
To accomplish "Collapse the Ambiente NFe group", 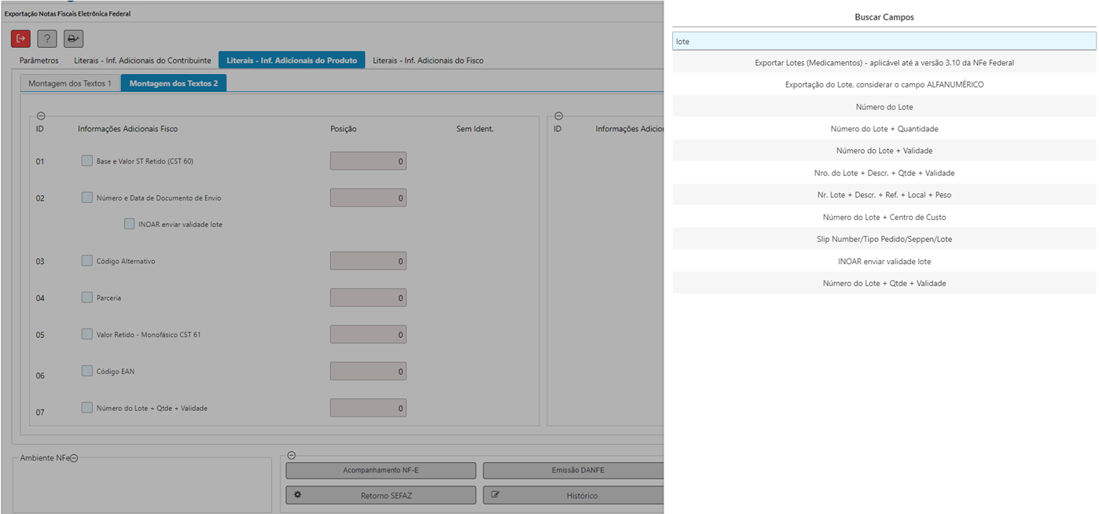I will 74,458.
